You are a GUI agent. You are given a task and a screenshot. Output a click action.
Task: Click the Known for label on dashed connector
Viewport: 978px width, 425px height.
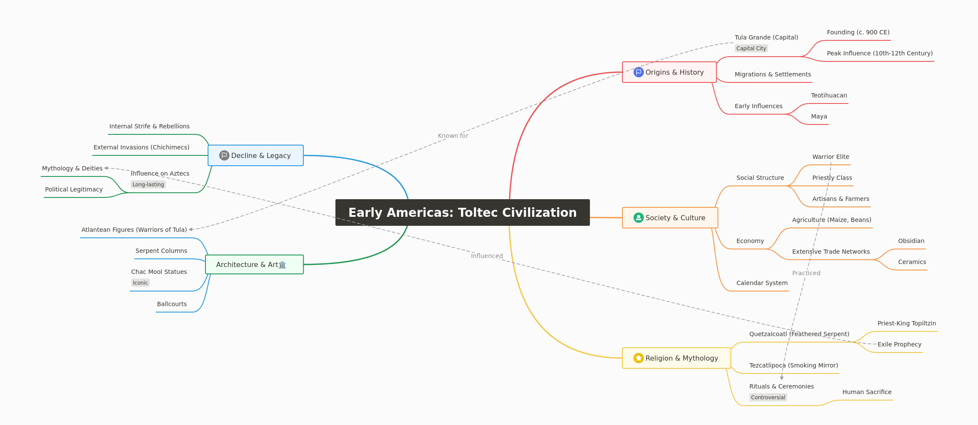tap(453, 135)
